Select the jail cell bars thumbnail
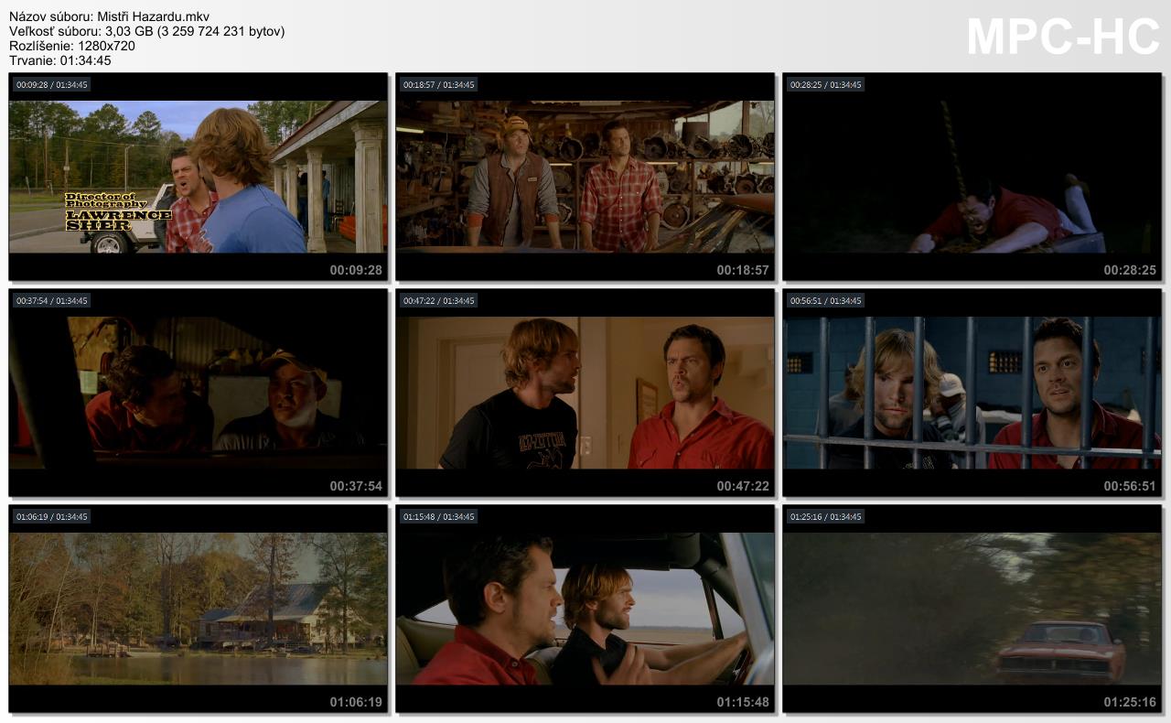The width and height of the screenshot is (1171, 723). coord(972,393)
